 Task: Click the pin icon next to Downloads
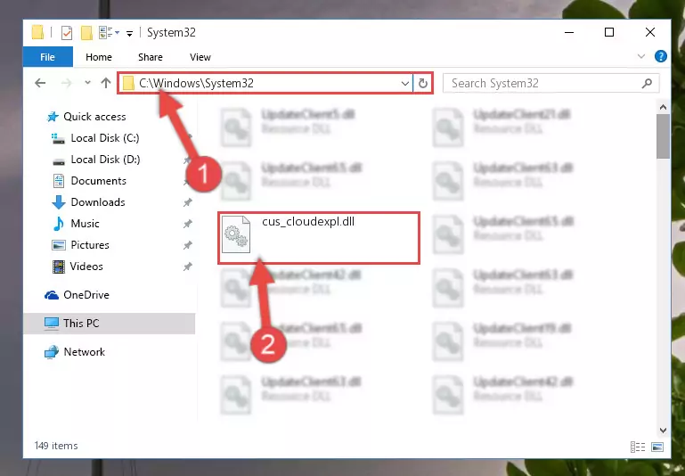pos(187,202)
